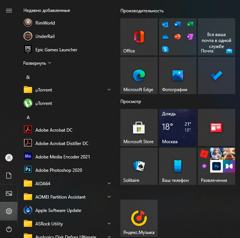240x238 pixels.
Task: Open the Pictures sidebar icon
Action: [x=9, y=193]
